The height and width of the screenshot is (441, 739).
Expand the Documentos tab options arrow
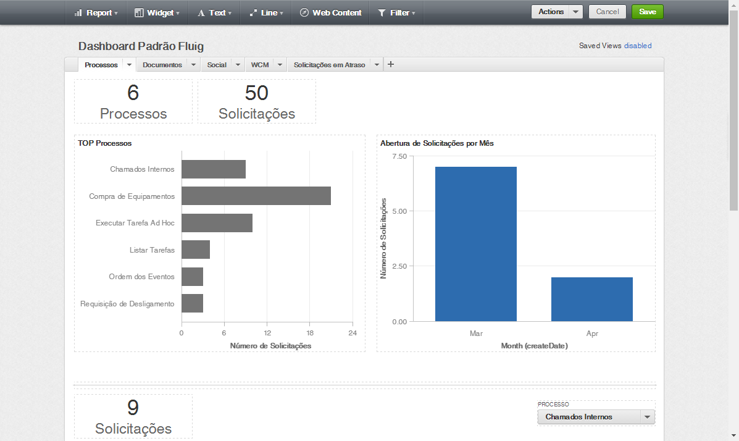(x=194, y=65)
